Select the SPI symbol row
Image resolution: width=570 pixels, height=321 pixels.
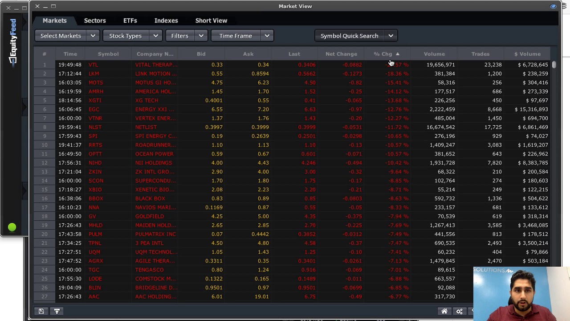coord(93,136)
